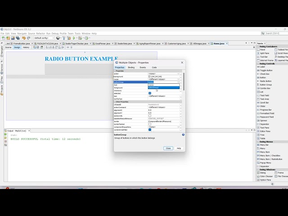
Task: Click the Open Project toolbar icon
Action: coord(13,38)
